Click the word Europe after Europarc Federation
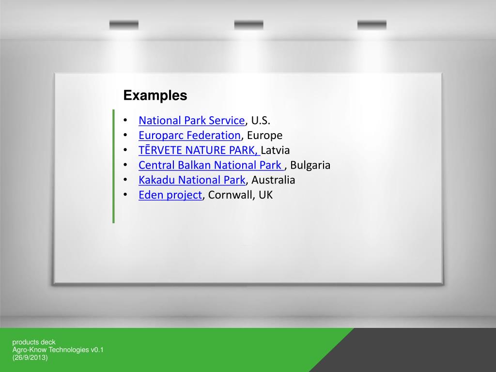This screenshot has height=372, width=496. coord(264,136)
